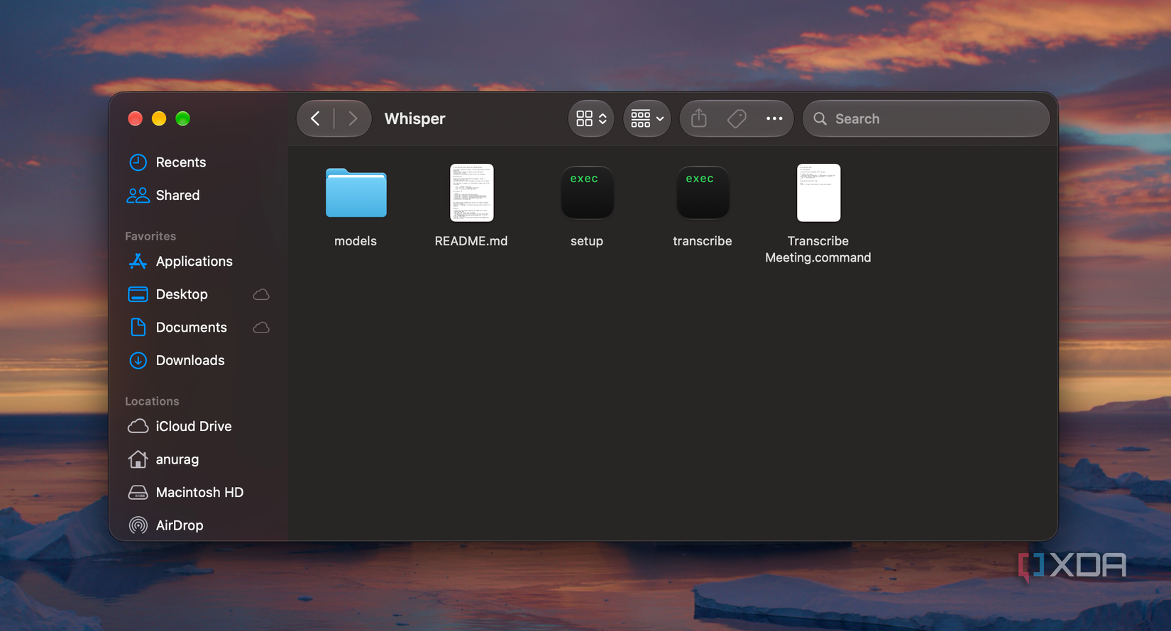1171x631 pixels.
Task: Select the models folder icon
Action: tap(356, 193)
